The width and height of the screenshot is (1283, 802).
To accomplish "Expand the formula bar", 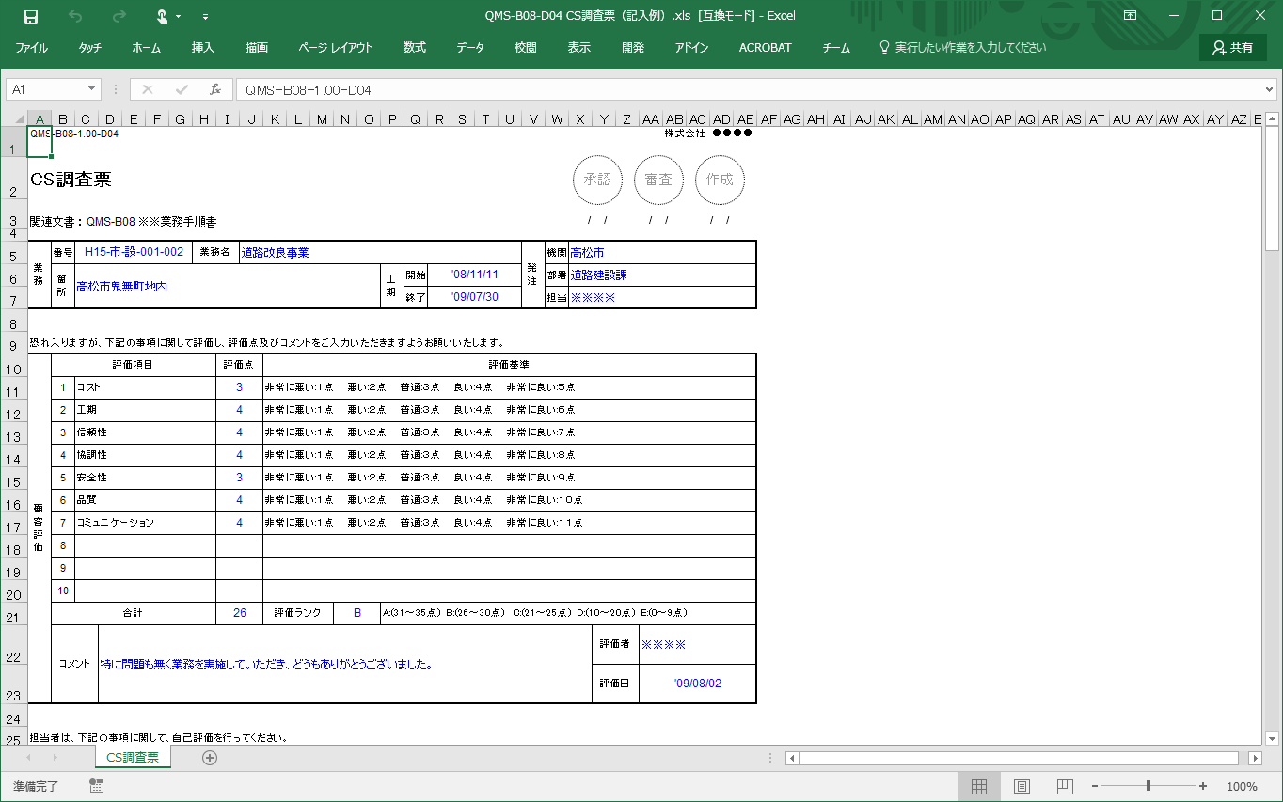I will [1270, 89].
